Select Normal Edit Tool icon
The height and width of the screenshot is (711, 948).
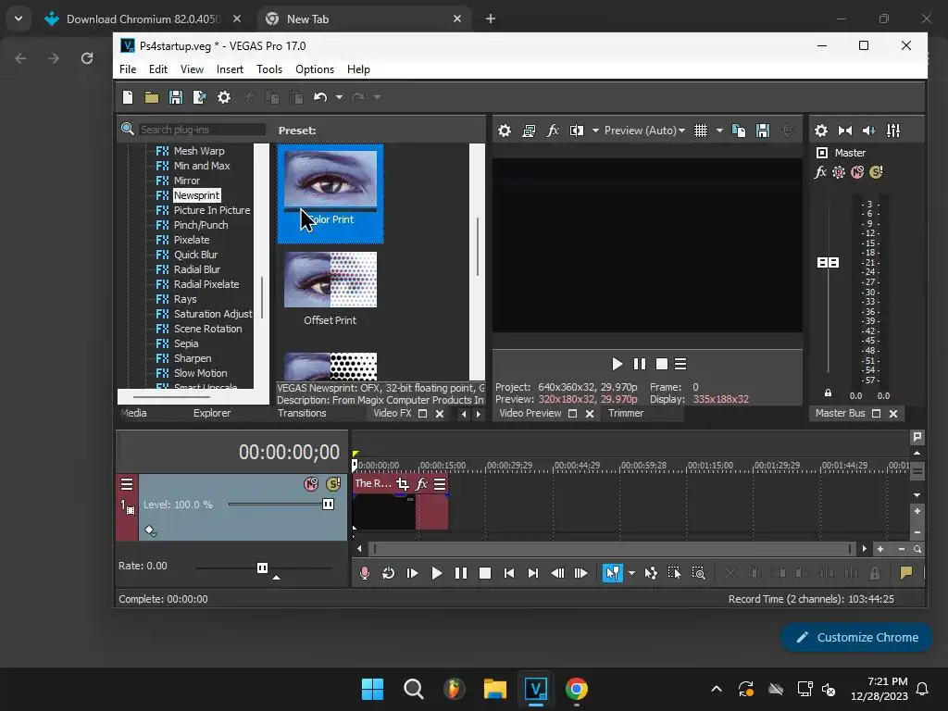point(613,573)
